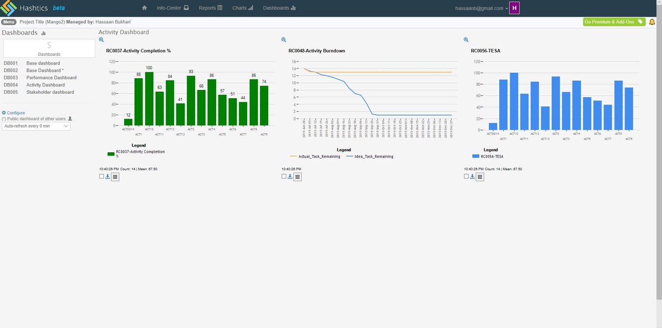Screen dimensions: 662x328
Task: Click the green bar labeled 12
Action: (128, 122)
